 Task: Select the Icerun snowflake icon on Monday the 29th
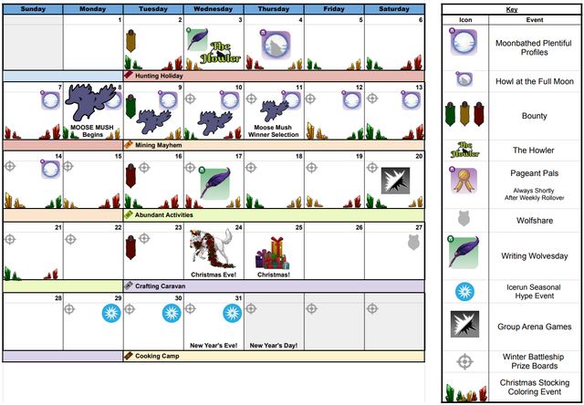(110, 313)
